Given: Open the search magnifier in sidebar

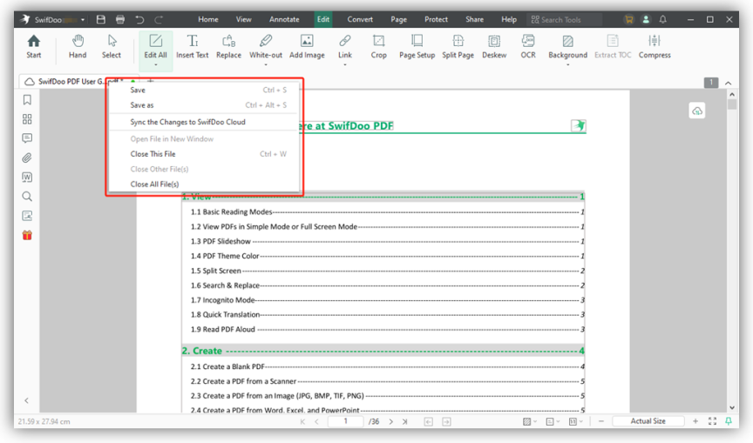Looking at the screenshot, I should coord(27,196).
